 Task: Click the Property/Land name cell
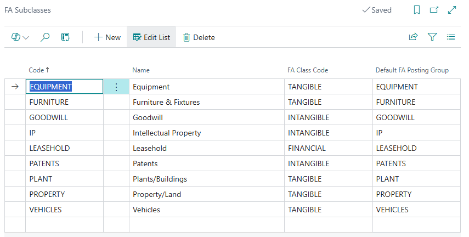click(207, 194)
